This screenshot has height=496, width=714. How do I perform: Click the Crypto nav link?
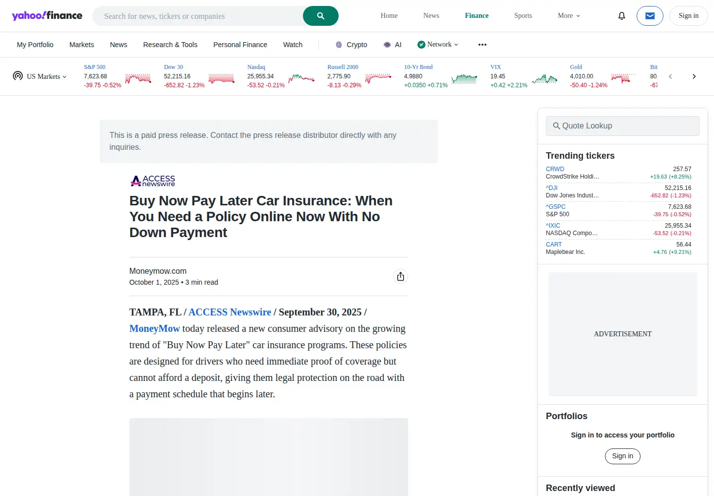(352, 45)
